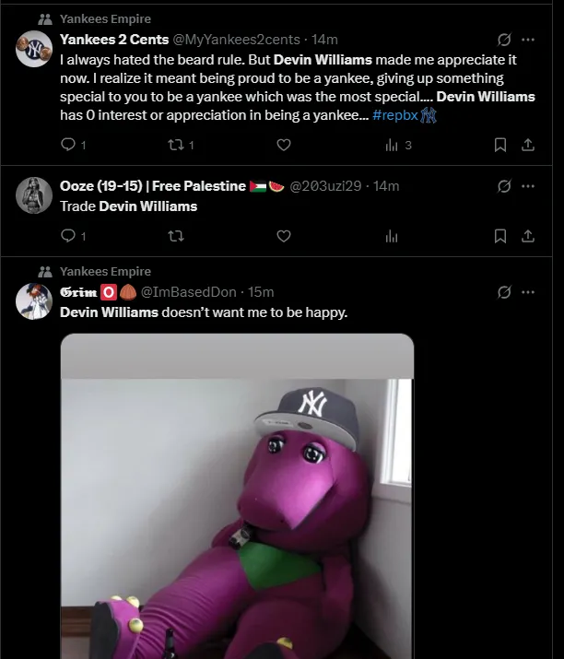564x659 pixels.
Task: Repost the 'Trade Devin Williams' tweet
Action: pos(175,236)
